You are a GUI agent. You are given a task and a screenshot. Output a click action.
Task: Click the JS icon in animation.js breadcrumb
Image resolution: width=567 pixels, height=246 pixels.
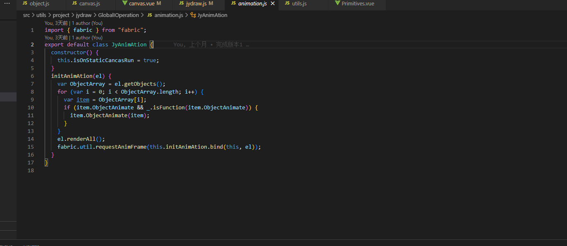tap(150, 15)
